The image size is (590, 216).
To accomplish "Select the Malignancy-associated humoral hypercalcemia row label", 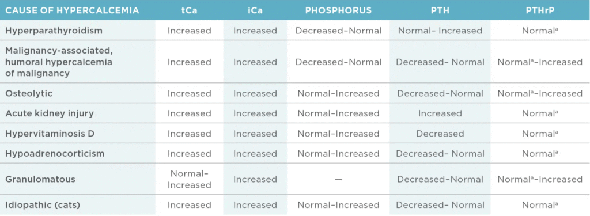I will click(x=59, y=62).
